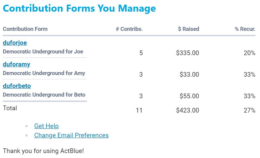Open the duforjoe contribution form link
260x158 pixels.
(15, 42)
